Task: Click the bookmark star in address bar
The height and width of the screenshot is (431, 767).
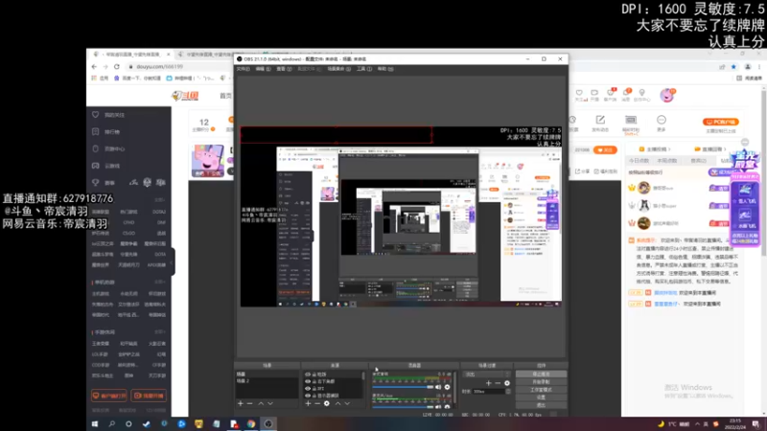Action: coord(733,66)
